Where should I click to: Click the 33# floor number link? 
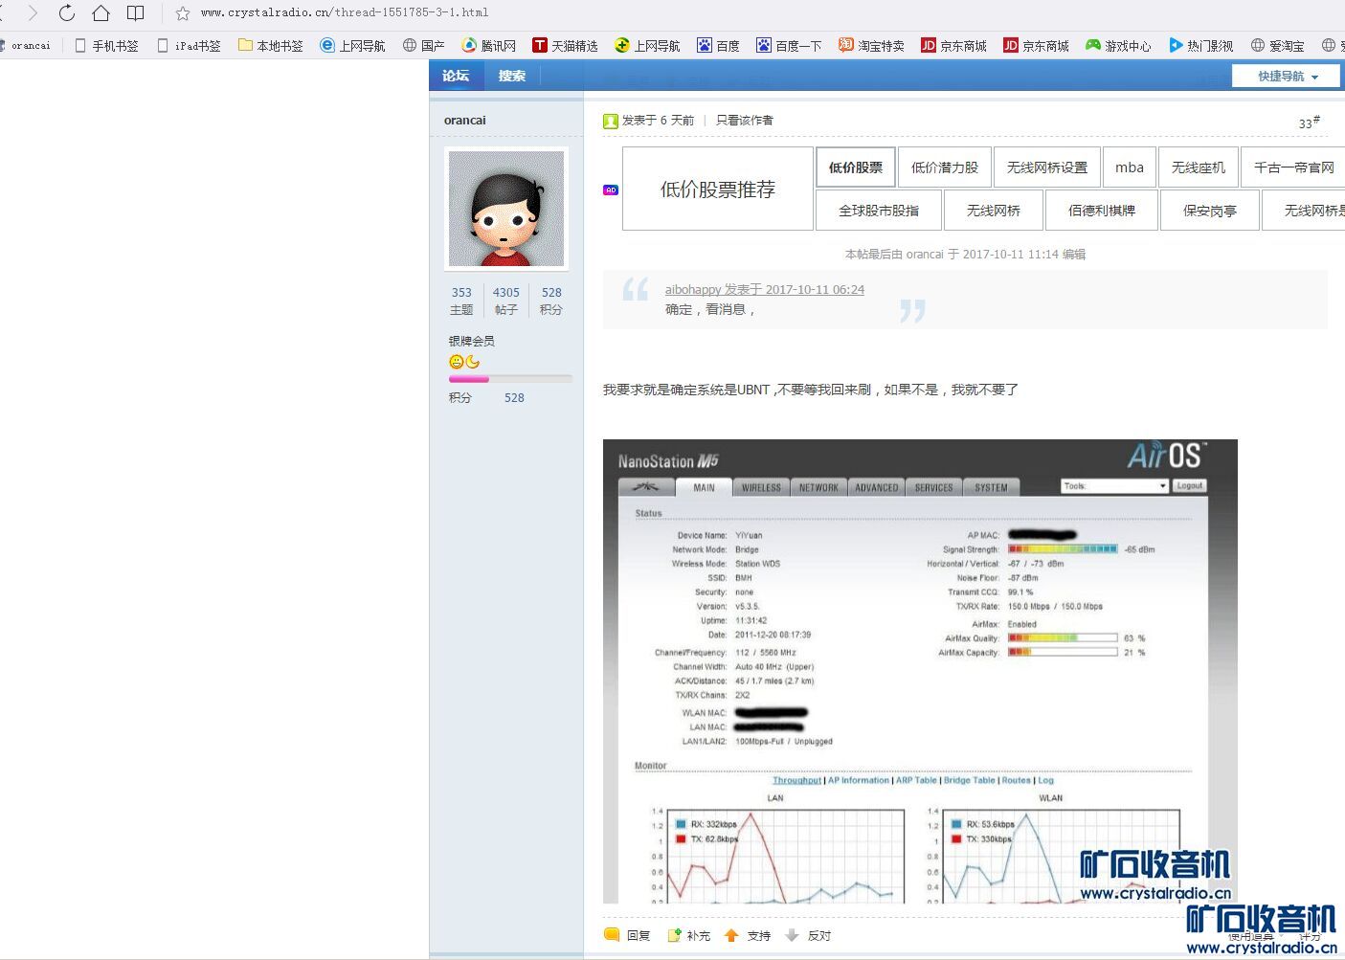(x=1309, y=122)
